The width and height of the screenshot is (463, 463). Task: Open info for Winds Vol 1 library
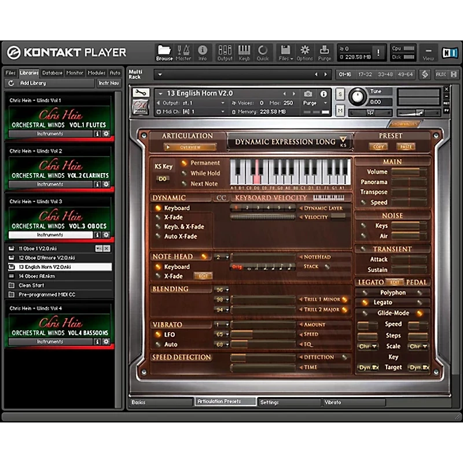(97, 134)
